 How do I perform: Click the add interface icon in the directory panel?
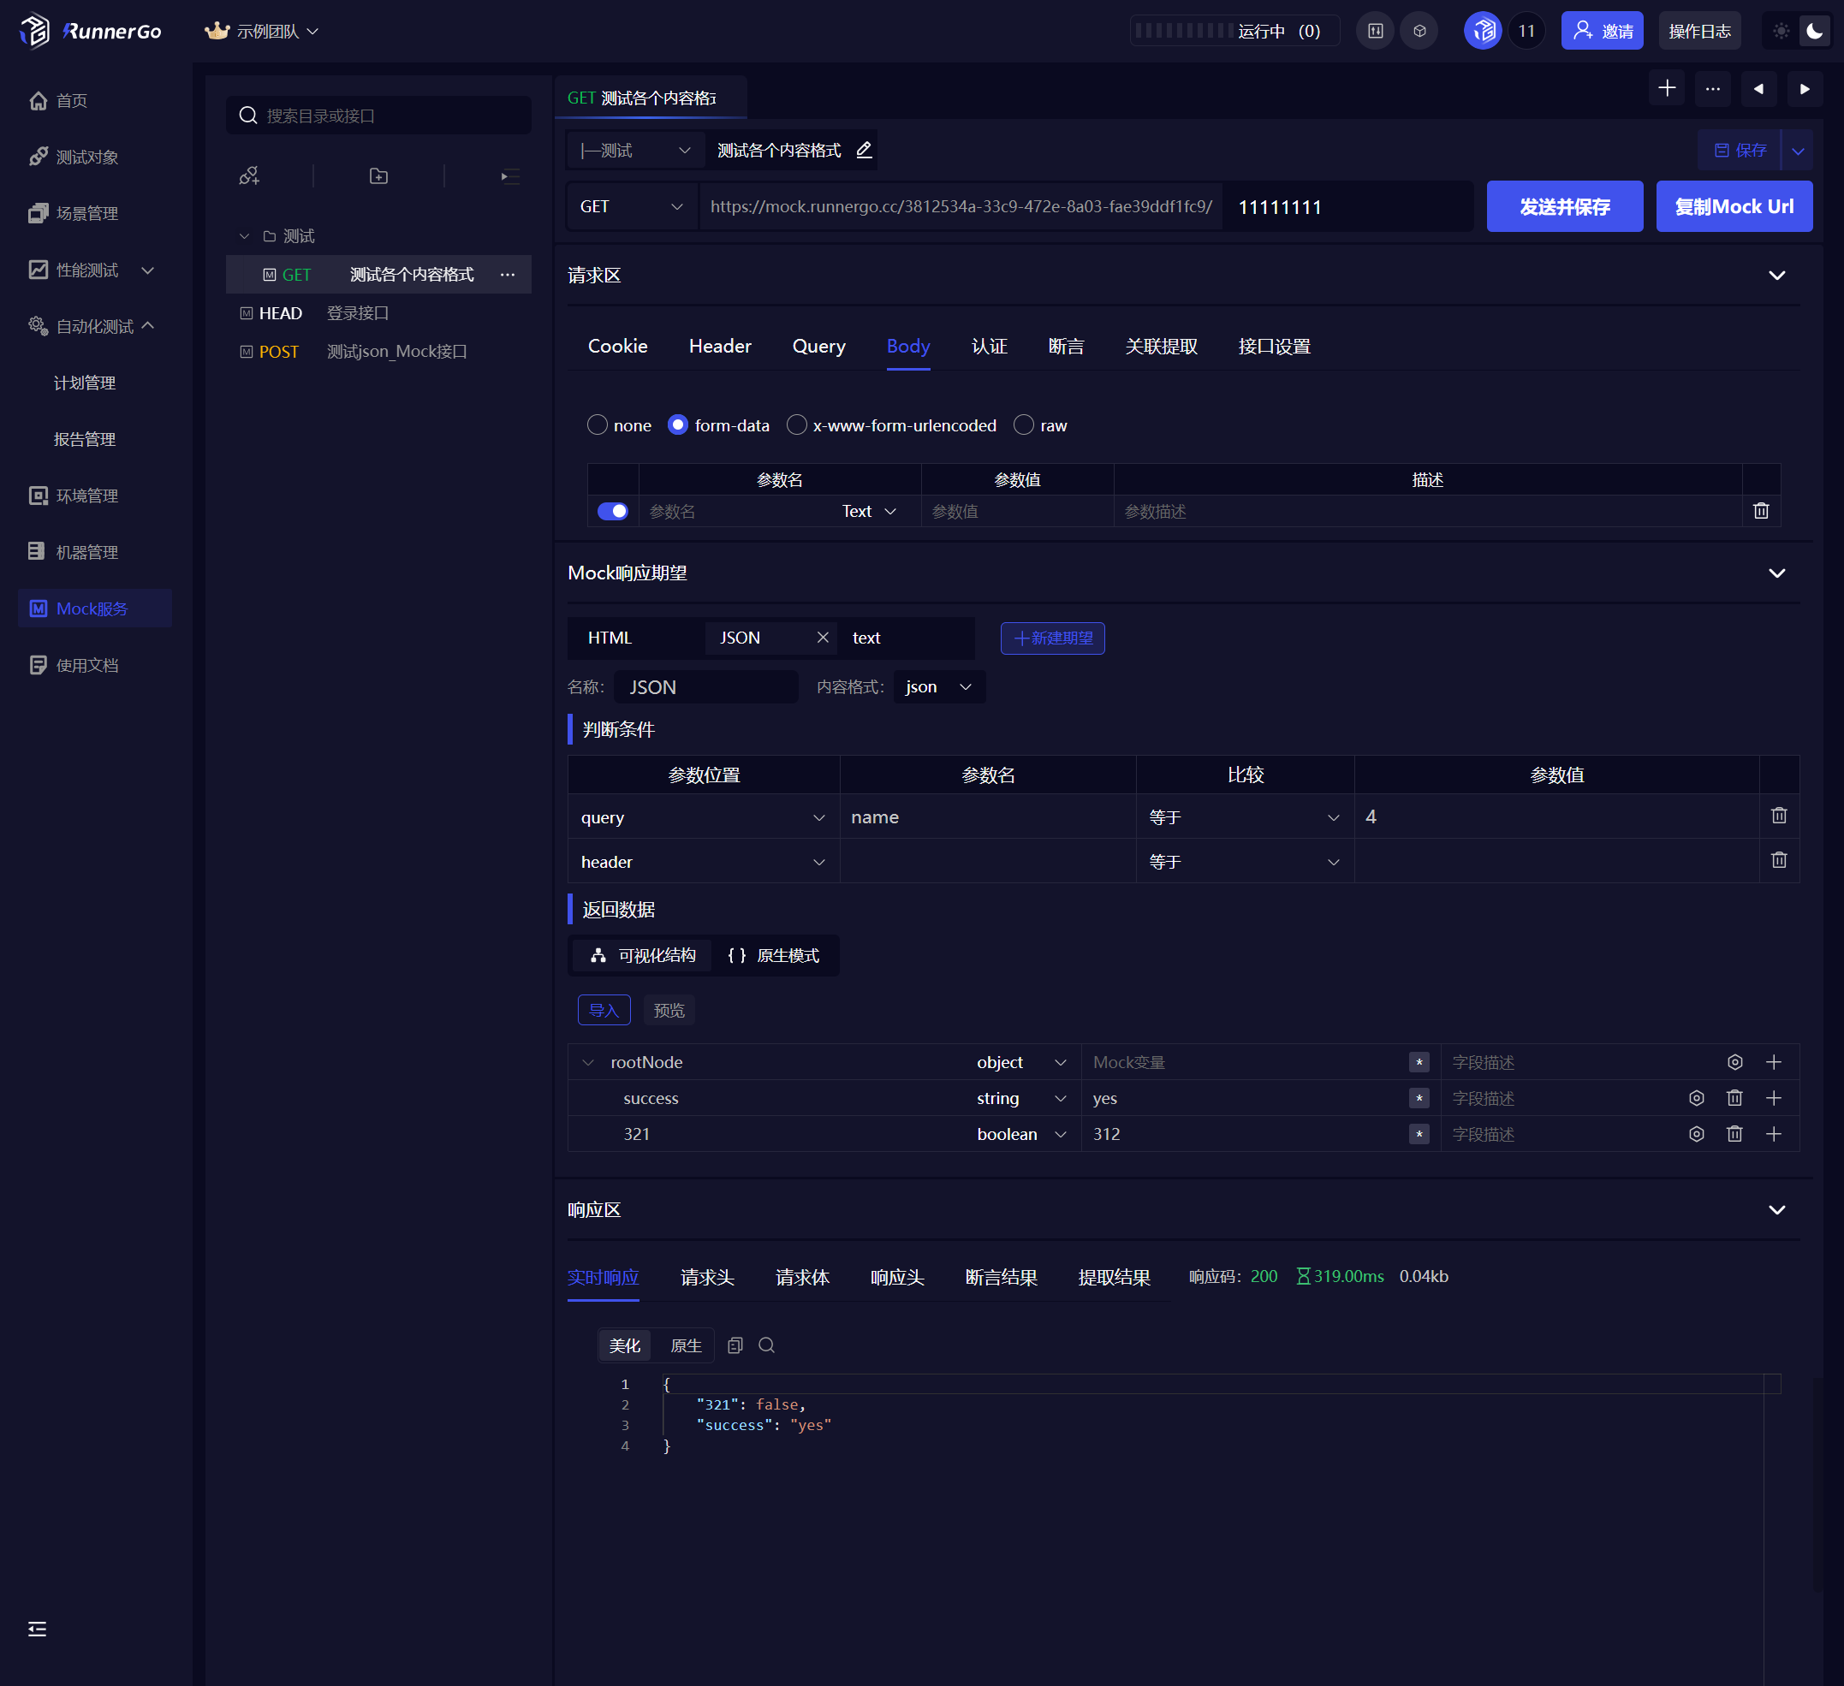[x=249, y=175]
